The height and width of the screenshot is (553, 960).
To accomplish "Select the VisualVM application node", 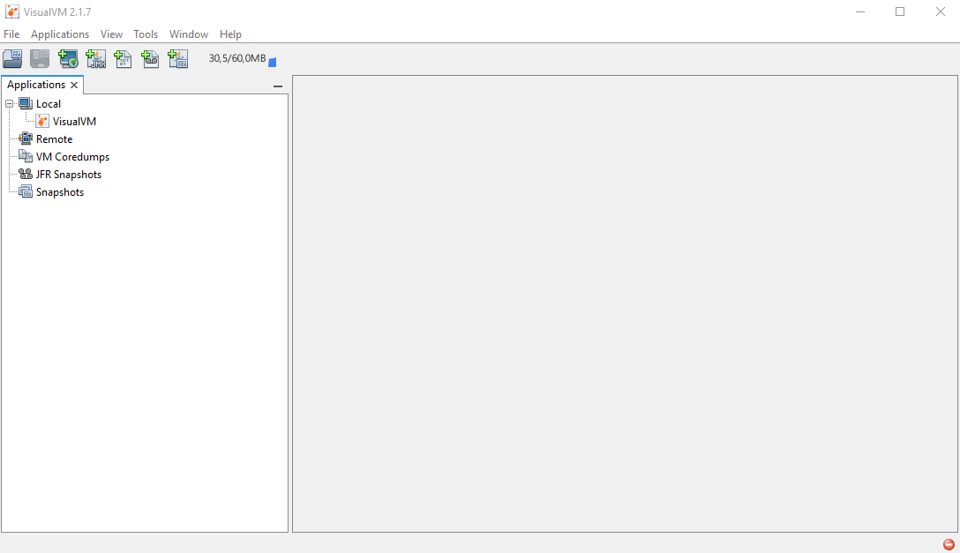I will [74, 122].
